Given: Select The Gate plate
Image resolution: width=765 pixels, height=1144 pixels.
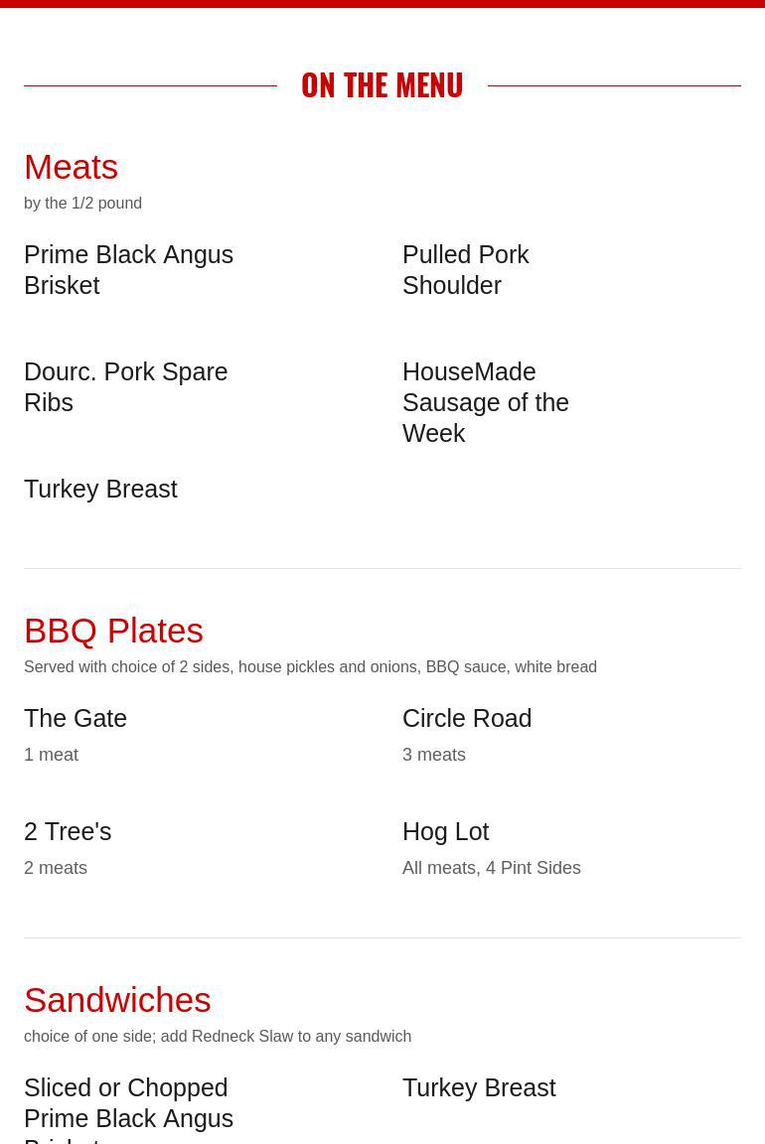Looking at the screenshot, I should pos(76,718).
